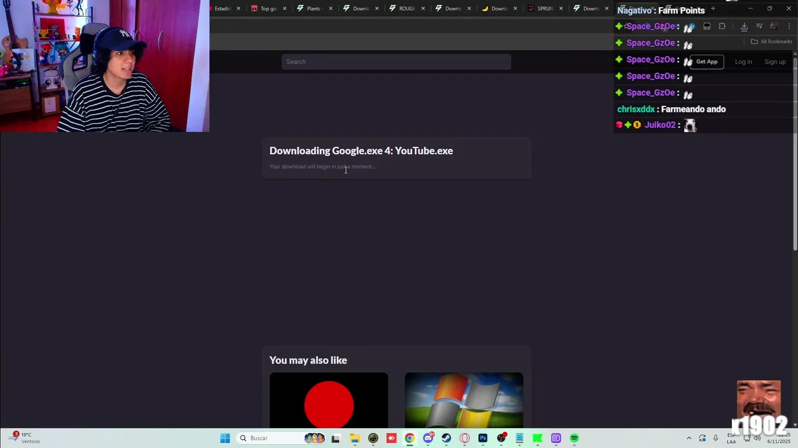The image size is (798, 448).
Task: Open Chrome three-dot menu
Action: coord(789,26)
